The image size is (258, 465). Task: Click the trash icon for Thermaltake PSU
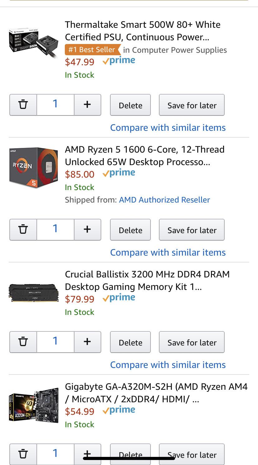tap(23, 105)
